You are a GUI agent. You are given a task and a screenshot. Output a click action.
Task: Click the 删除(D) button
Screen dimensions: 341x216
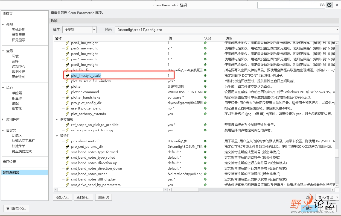click(x=103, y=197)
